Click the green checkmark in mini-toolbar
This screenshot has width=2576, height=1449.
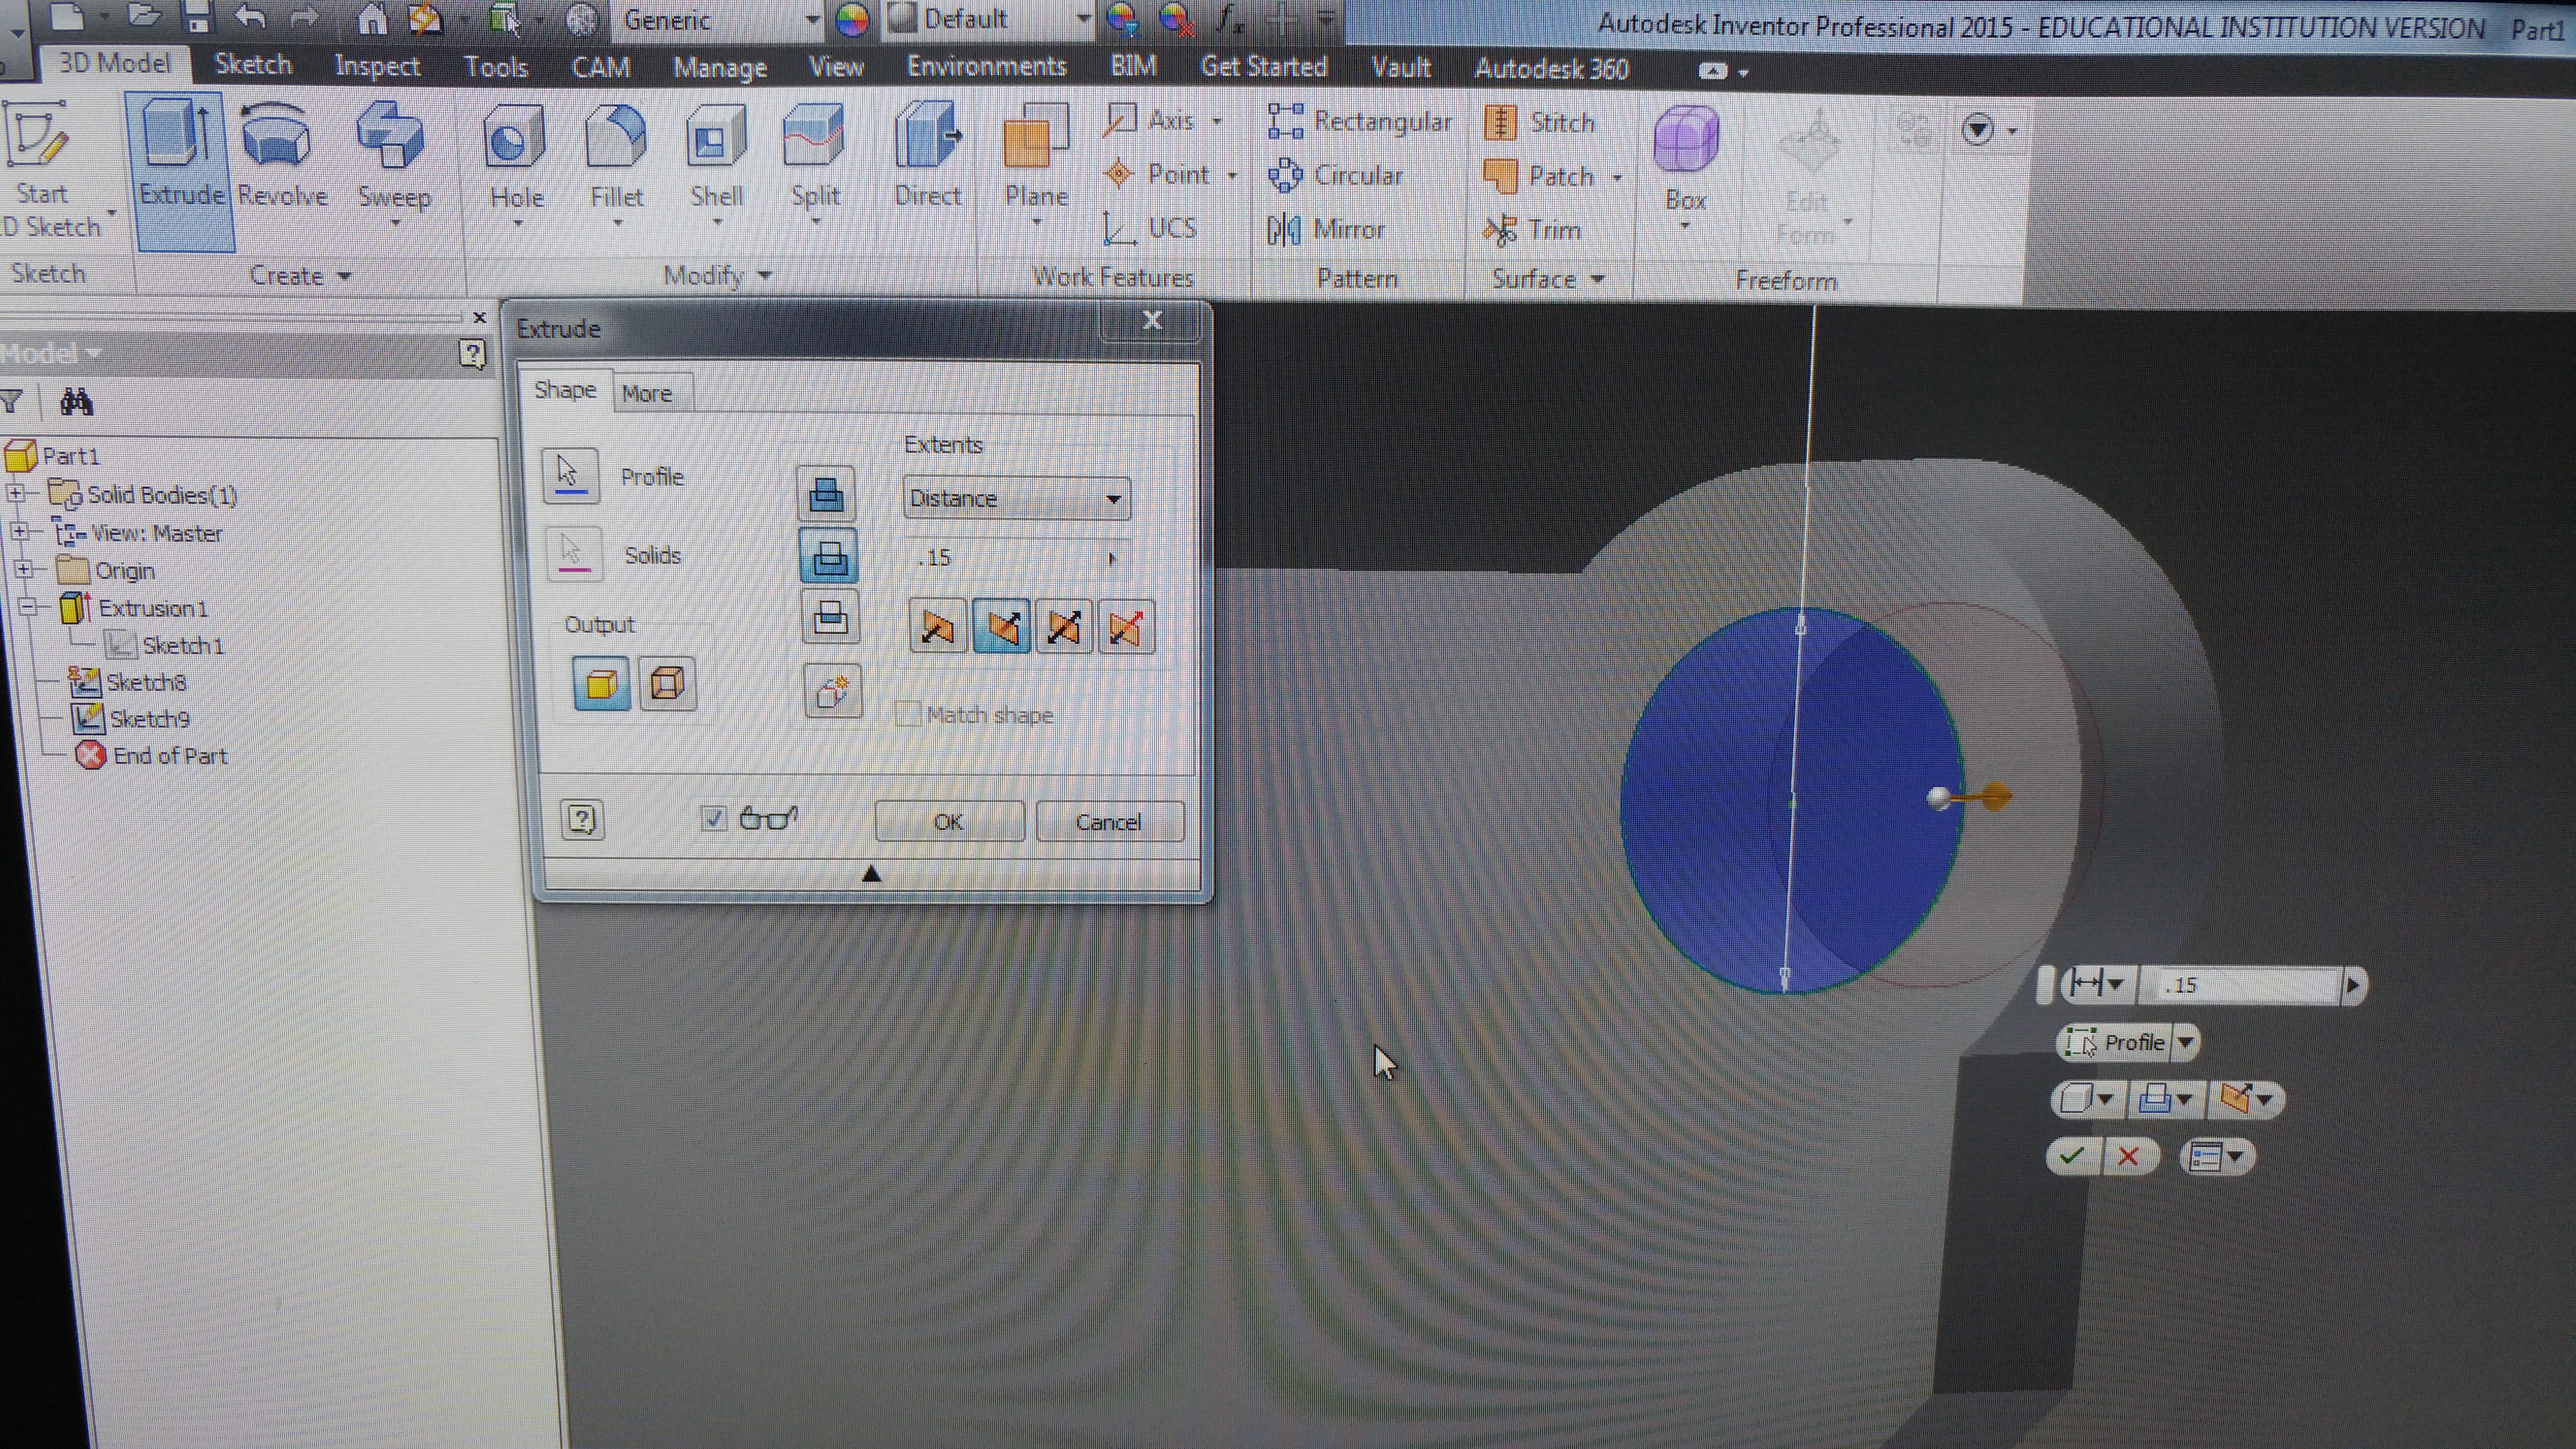point(2072,1156)
